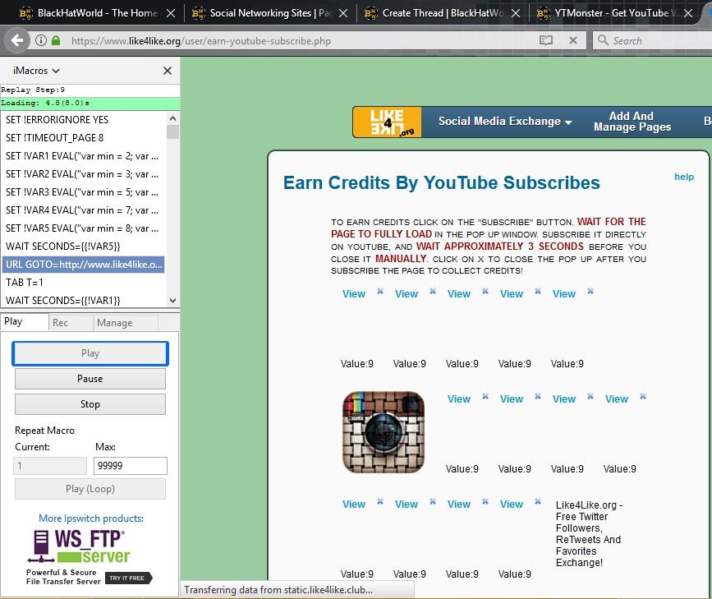This screenshot has height=599, width=712.
Task: Click first View link in third row
Action: pyautogui.click(x=354, y=504)
